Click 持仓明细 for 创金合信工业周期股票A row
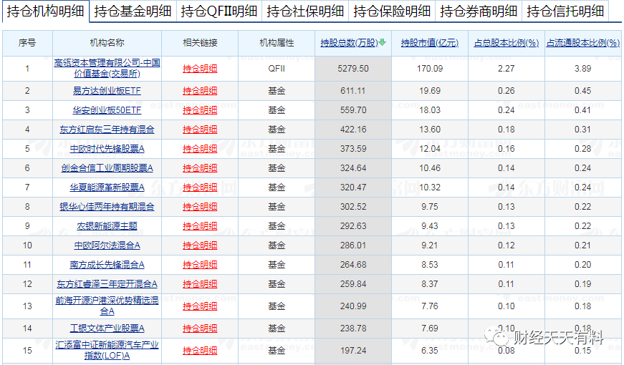This screenshot has height=365, width=624. pyautogui.click(x=200, y=167)
